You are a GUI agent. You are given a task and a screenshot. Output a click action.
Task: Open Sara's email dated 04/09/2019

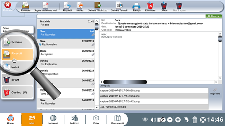point(66,103)
